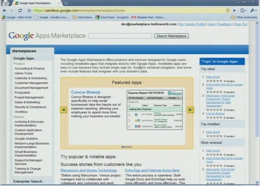
Task: Click the scrollbar down arrow
Action: point(257,182)
